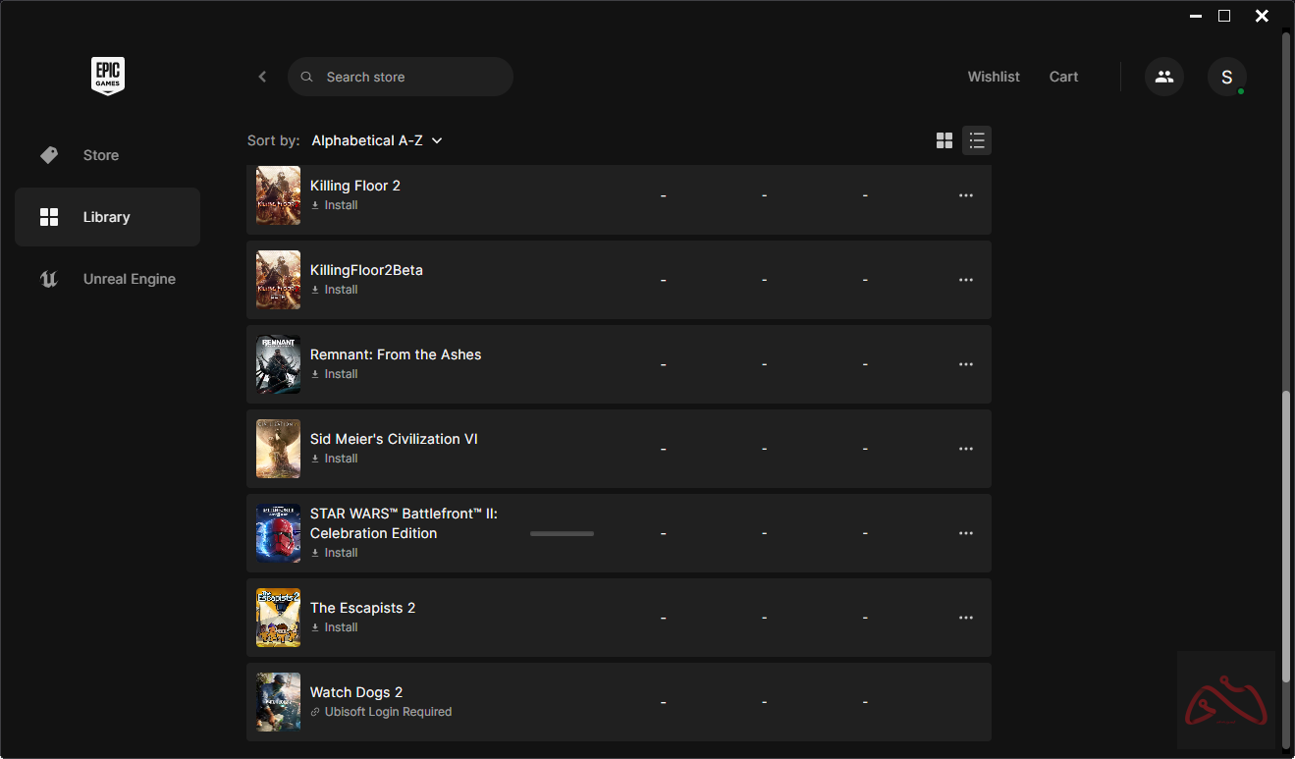
Task: Open Unreal Engine in the sidebar
Action: [x=129, y=279]
